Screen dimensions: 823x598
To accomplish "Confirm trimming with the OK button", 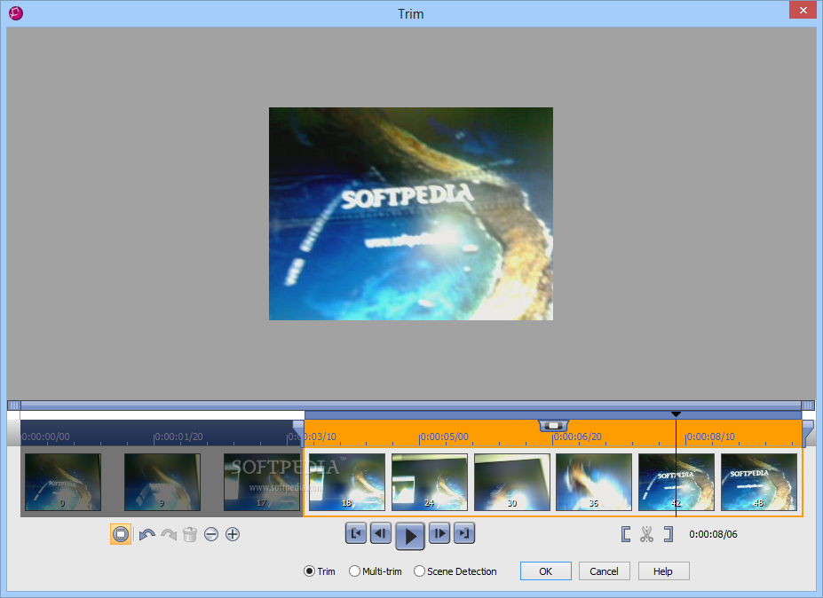I will pos(546,571).
